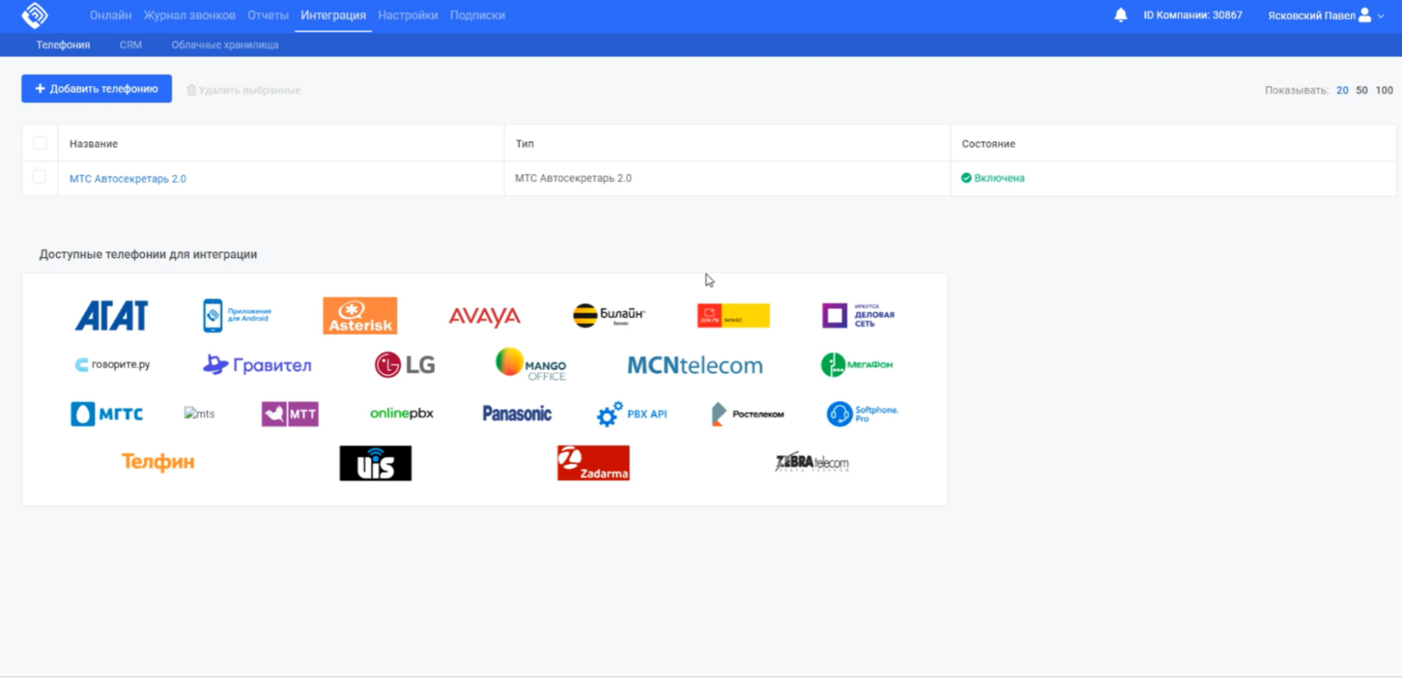Click the Ростелеком logo
Image resolution: width=1402 pixels, height=678 pixels.
tap(747, 414)
